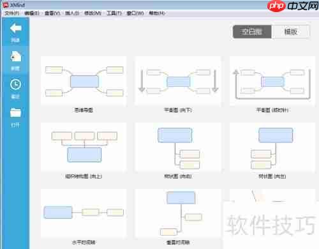The height and width of the screenshot is (249, 319).
Task: Switch to the 空白图 tab
Action: coord(252,32)
